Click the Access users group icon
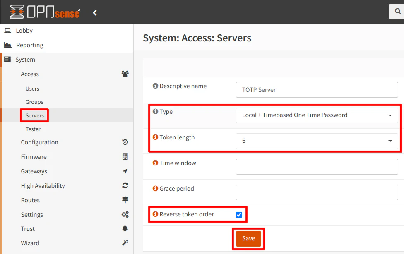Screen dimensions: 404x254 125,74
